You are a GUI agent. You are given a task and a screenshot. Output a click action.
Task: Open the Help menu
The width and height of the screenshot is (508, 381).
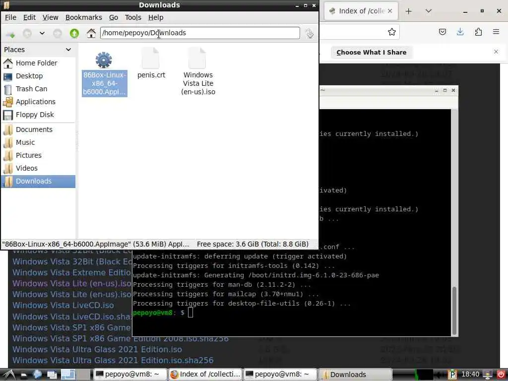coord(156,17)
